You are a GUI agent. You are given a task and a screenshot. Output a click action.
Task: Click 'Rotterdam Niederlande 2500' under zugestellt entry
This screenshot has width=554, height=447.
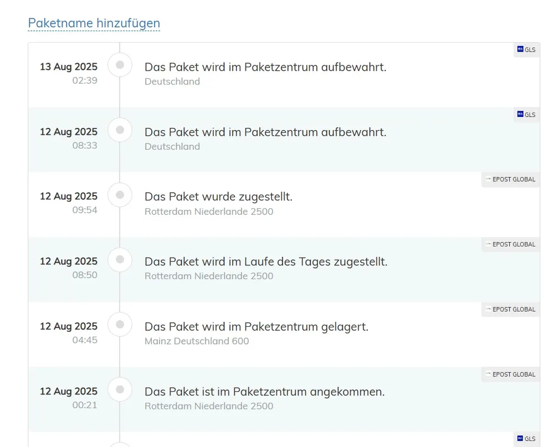pyautogui.click(x=209, y=211)
